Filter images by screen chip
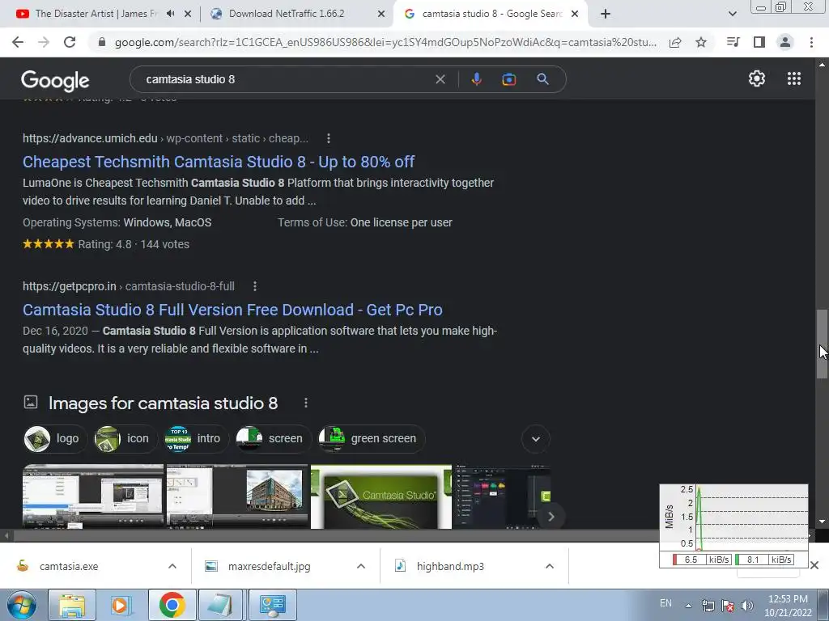 click(x=273, y=439)
